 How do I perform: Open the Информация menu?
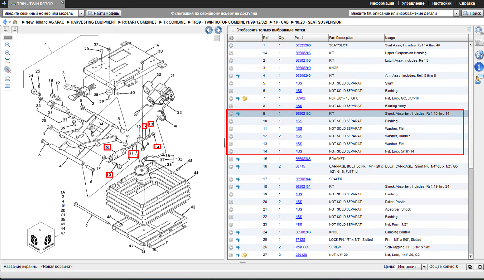click(x=382, y=3)
